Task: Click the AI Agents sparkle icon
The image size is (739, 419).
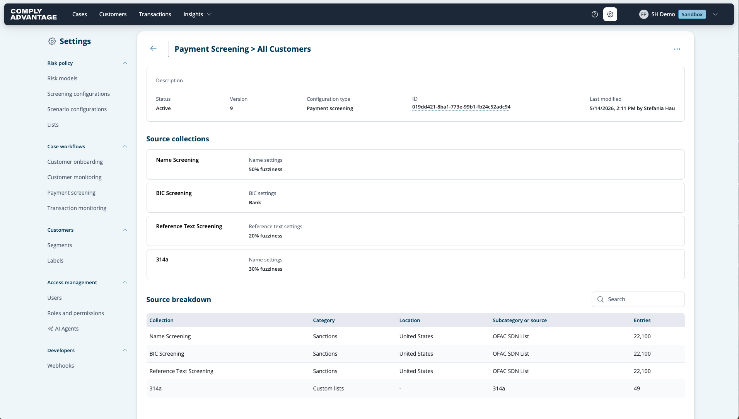Action: [50, 329]
